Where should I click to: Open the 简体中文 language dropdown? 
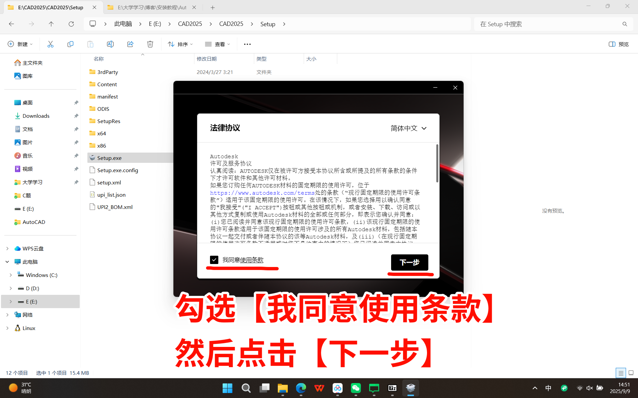point(408,128)
